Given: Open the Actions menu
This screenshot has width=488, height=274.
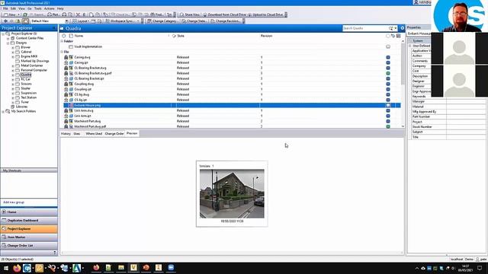Looking at the screenshot, I should click(x=49, y=8).
